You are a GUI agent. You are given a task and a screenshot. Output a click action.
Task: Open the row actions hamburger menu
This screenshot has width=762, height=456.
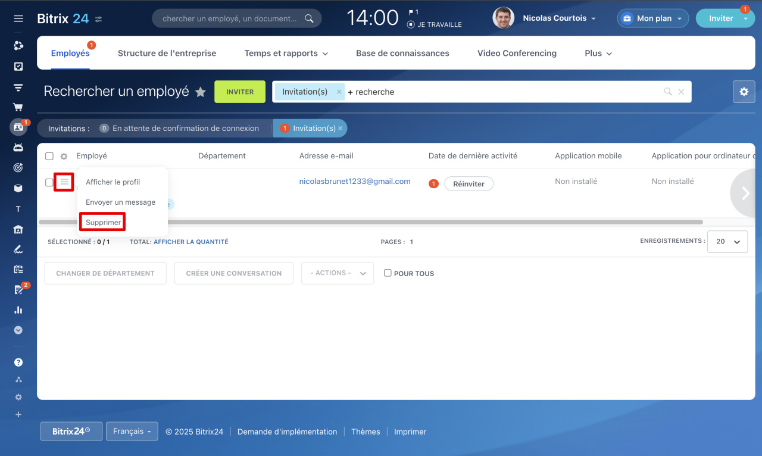pos(64,182)
